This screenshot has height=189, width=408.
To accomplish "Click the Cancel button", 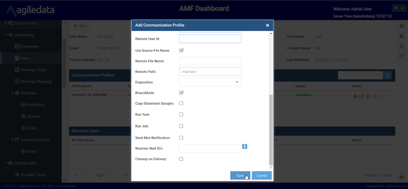I will (262, 175).
